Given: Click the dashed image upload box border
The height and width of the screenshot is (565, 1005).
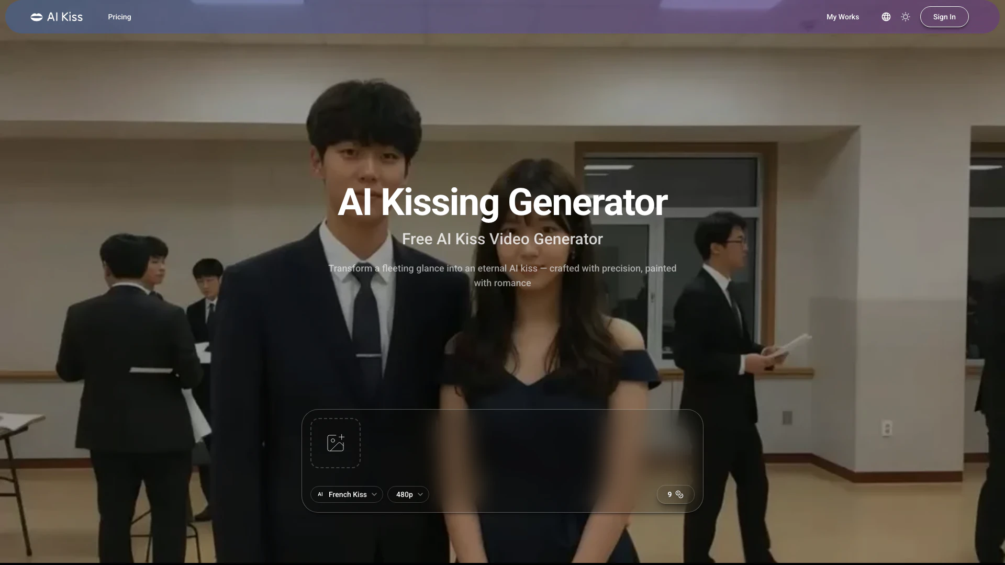Looking at the screenshot, I should click(311, 443).
